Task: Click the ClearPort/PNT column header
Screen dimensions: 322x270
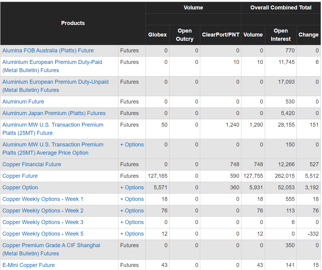Action: click(x=221, y=35)
